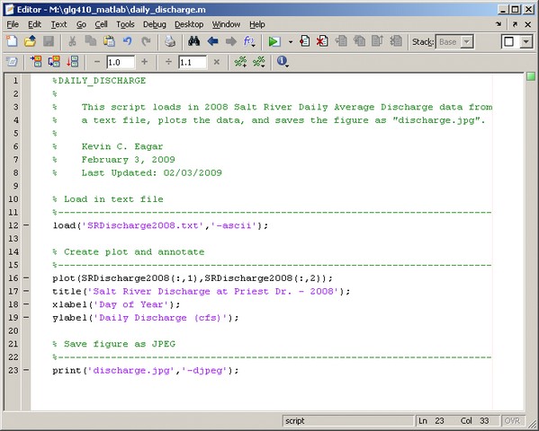Print the script with the printer icon
Screen dimensions: 539x431
pos(170,41)
